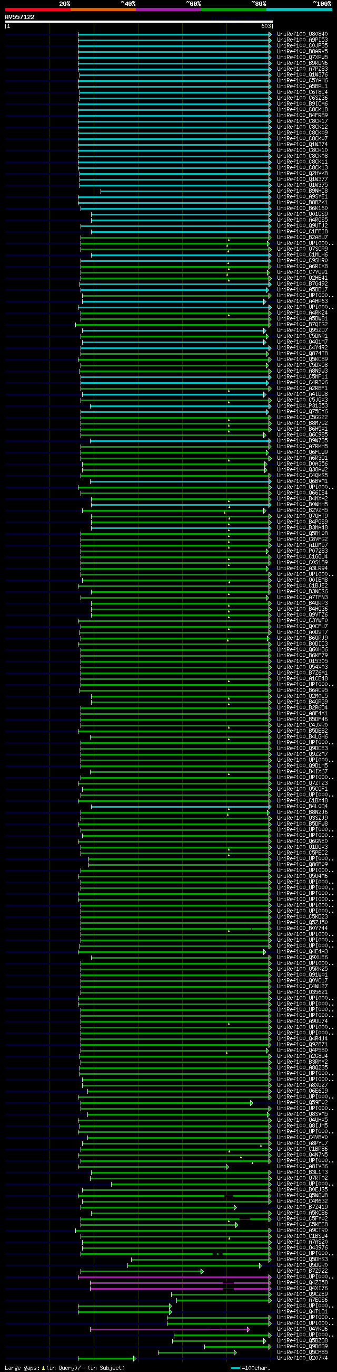This screenshot has width=337, height=1372.
Task: Select label UniRef100_B7QIG2
Action: pos(302,325)
